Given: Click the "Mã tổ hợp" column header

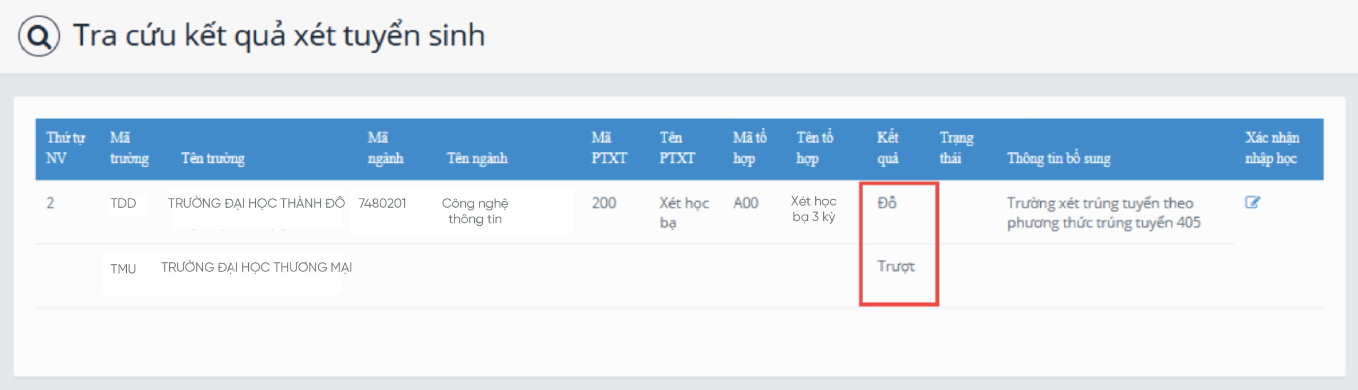Looking at the screenshot, I should [749, 148].
